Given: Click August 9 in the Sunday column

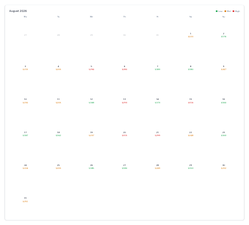Looking at the screenshot, I should (224, 68).
